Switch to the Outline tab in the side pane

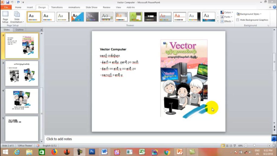click(19, 30)
